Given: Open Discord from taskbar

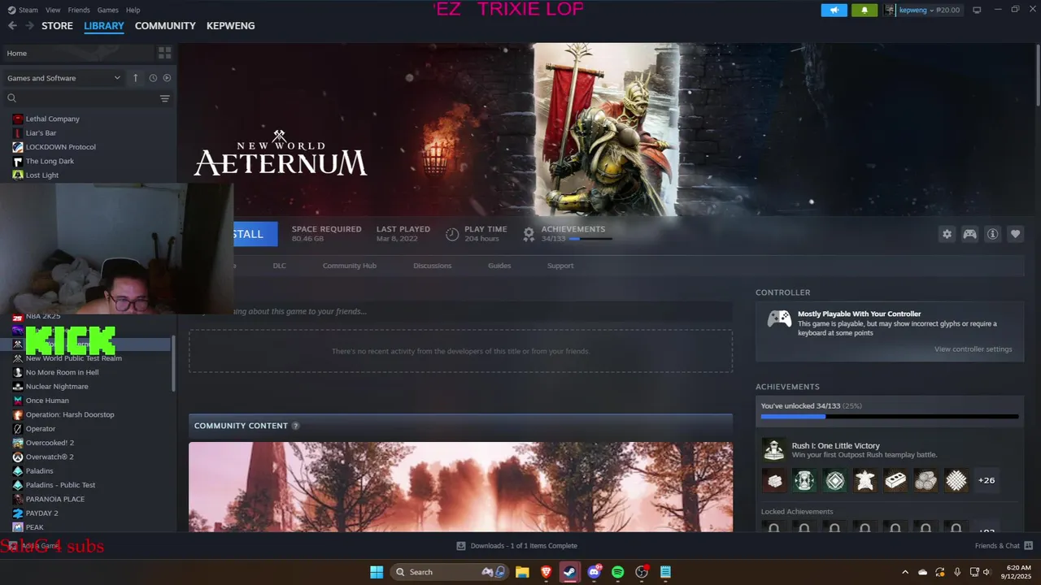Looking at the screenshot, I should 594,572.
